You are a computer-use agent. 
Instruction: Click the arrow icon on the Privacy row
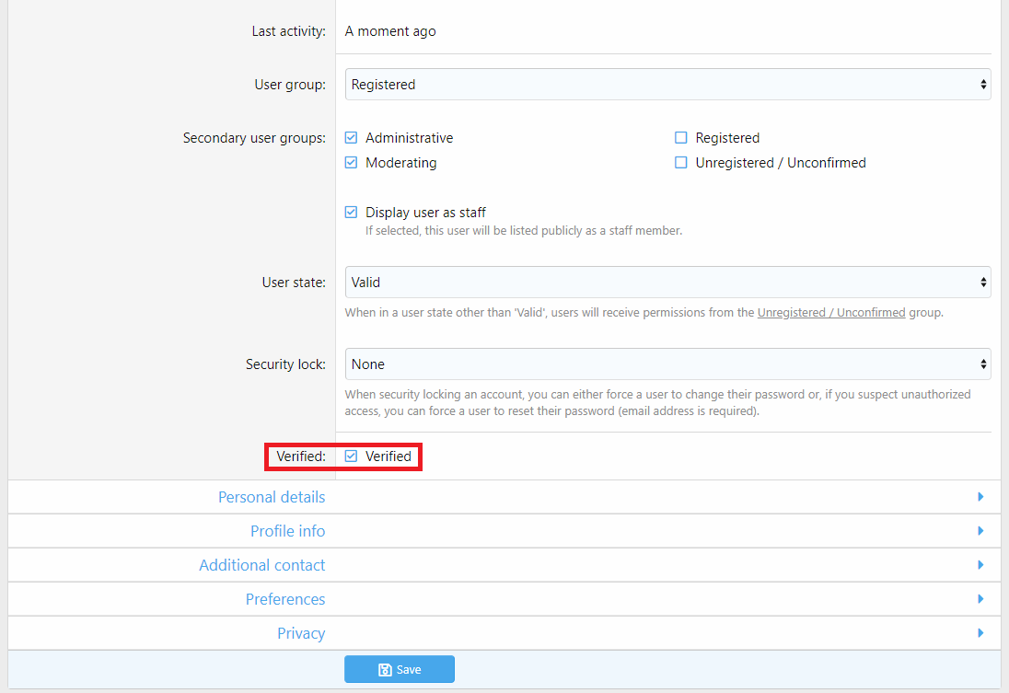click(x=980, y=633)
